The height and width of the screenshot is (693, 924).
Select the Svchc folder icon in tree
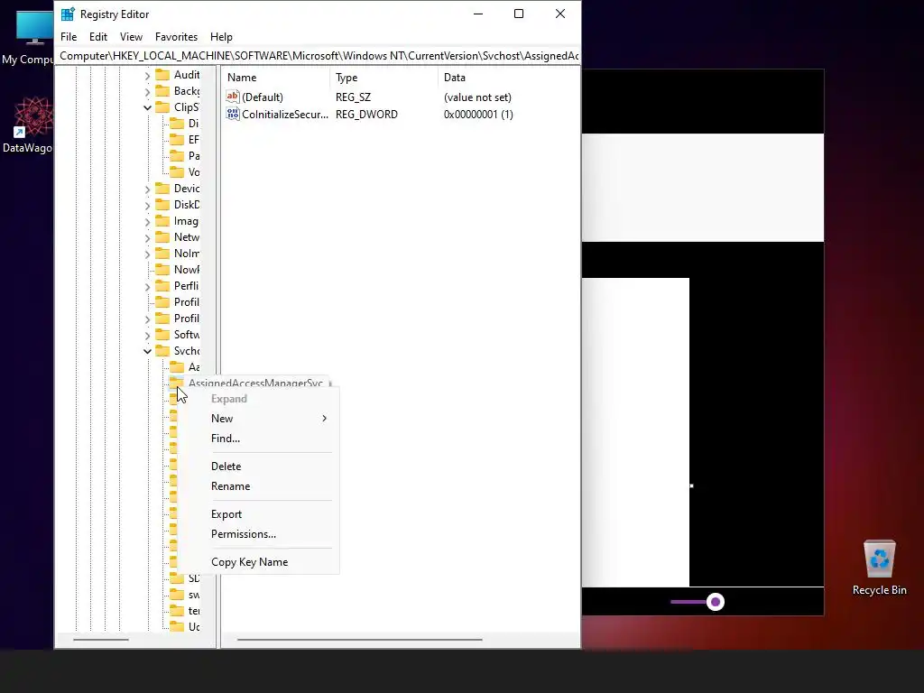[162, 351]
